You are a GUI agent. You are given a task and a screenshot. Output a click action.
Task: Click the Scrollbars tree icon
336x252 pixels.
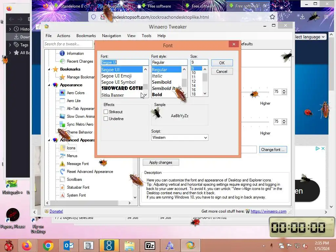62,179
